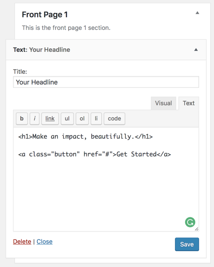Insert bold tag with b button
Viewport: 214px width, 267px height.
click(x=22, y=119)
